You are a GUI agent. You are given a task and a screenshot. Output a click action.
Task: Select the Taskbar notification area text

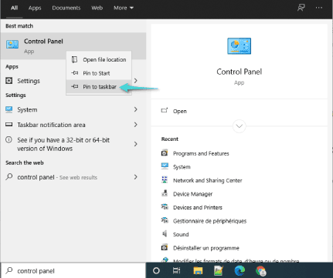51,125
